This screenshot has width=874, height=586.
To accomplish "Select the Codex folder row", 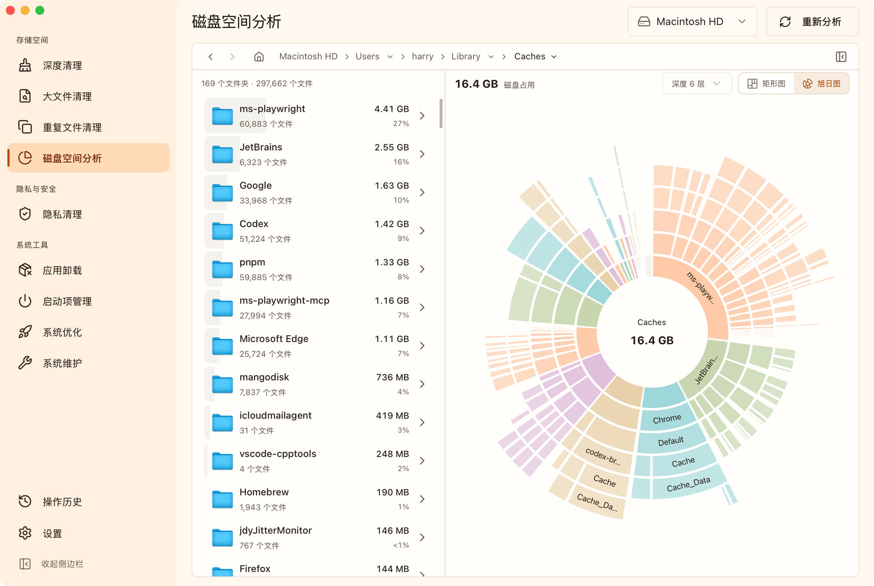I will [x=317, y=231].
